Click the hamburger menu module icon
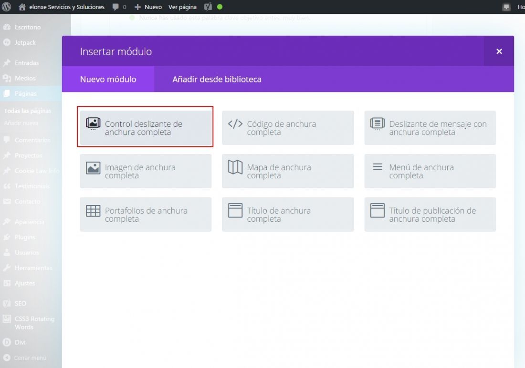Screen dimensions: 525x368 tap(378, 166)
